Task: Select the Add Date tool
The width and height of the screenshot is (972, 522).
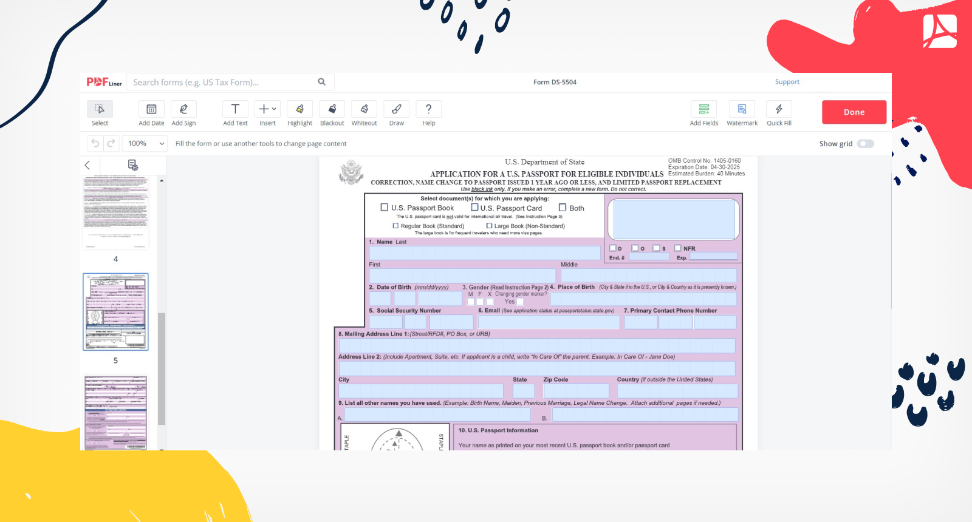Action: coord(151,109)
